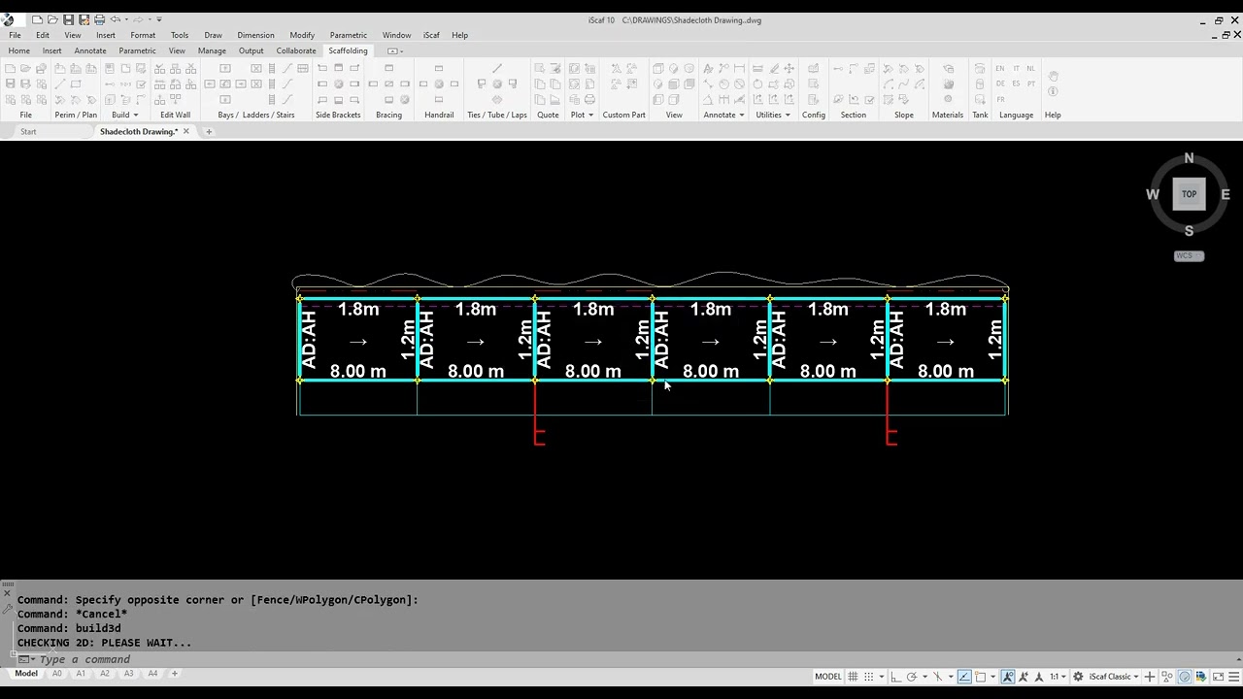Screen dimensions: 1243x699
Task: Click the Open folder icon in quick access toolbar
Action: pos(52,19)
